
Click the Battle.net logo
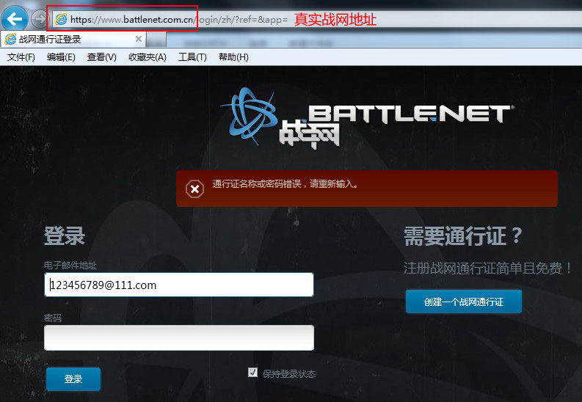tap(367, 119)
